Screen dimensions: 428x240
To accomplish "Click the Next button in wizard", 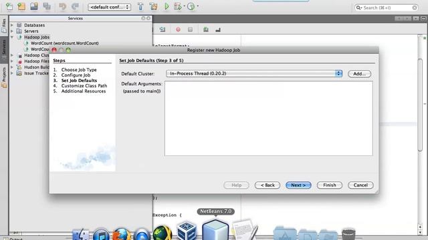I will coord(298,185).
